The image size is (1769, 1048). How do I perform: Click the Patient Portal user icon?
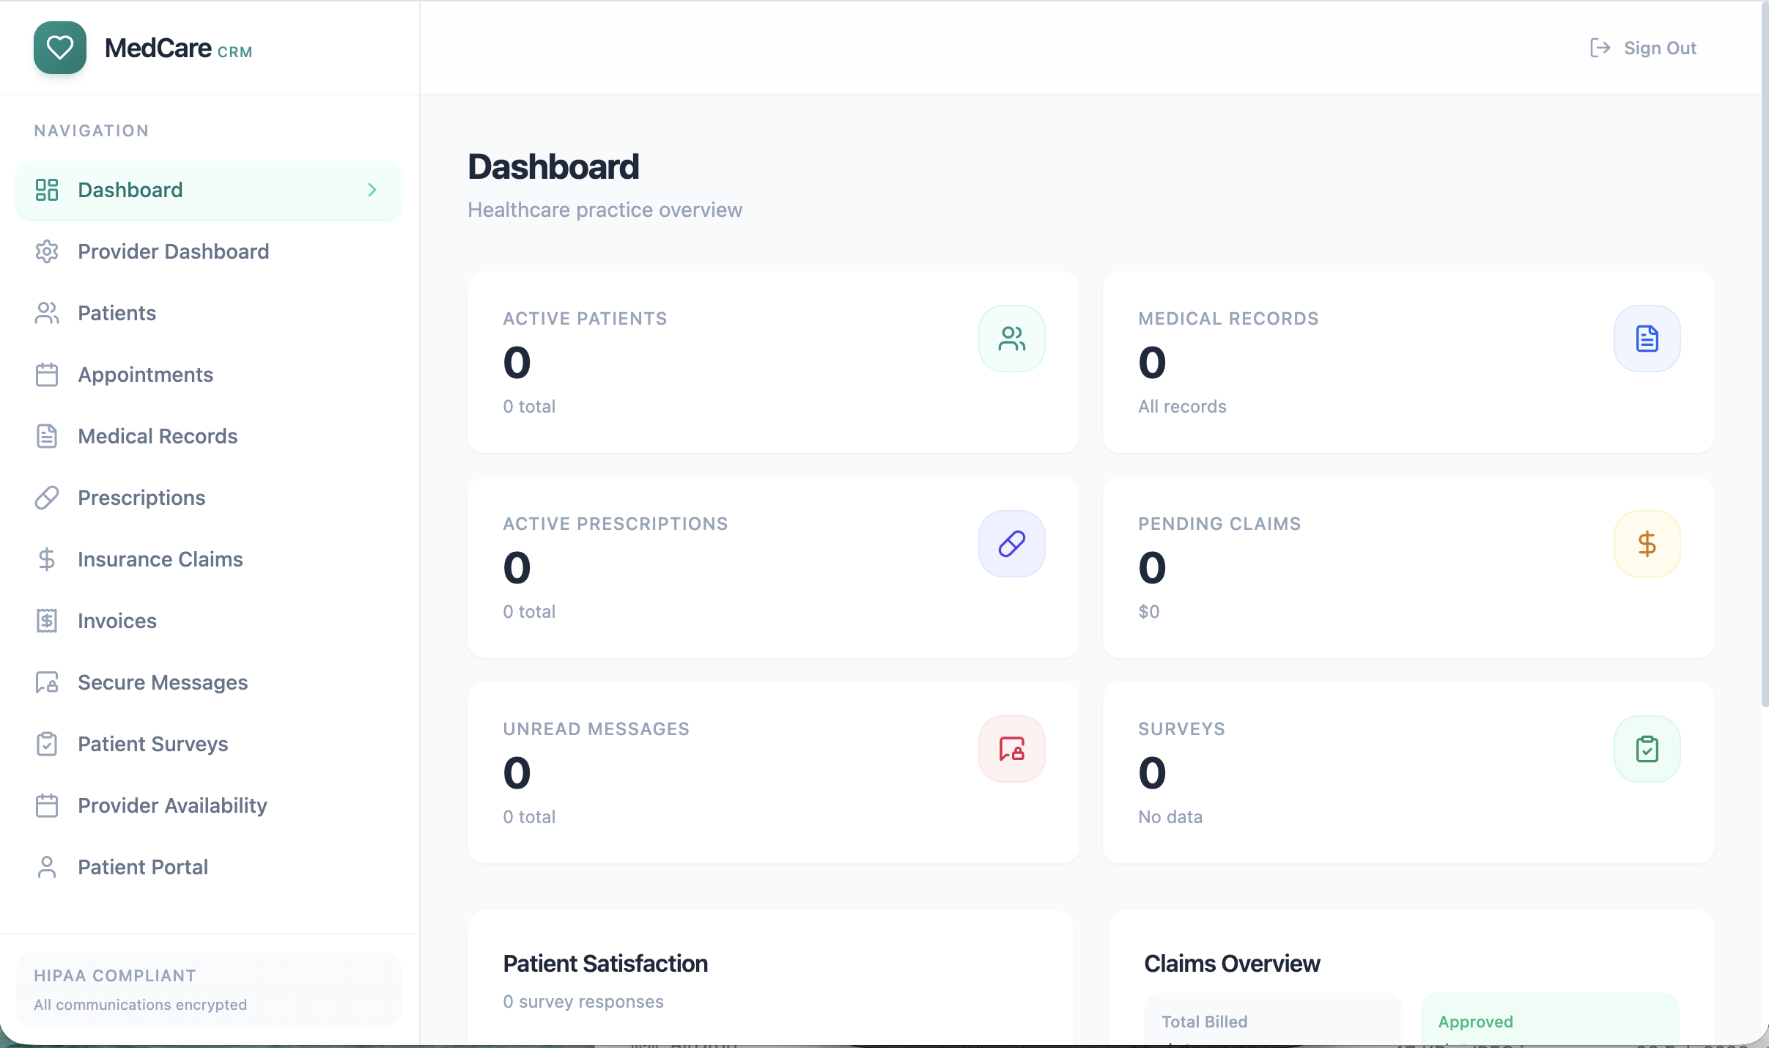pos(47,867)
